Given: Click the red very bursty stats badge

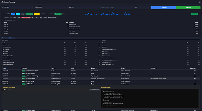Looking at the screenshot, I should pyautogui.click(x=26, y=18).
